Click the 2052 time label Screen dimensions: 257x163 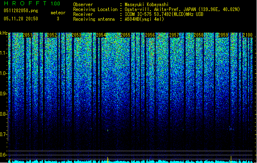[52, 35]
